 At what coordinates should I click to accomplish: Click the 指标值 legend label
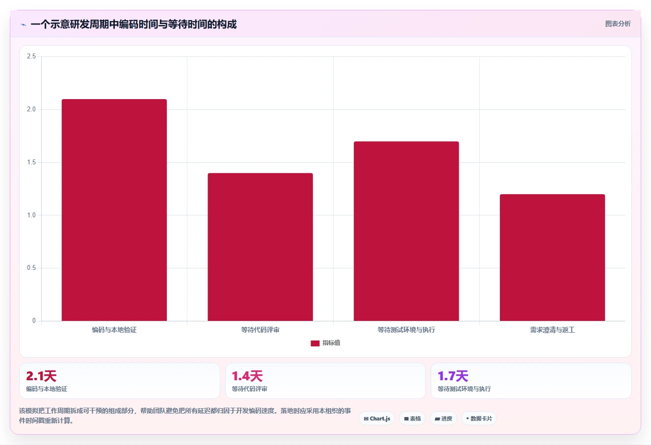point(331,343)
